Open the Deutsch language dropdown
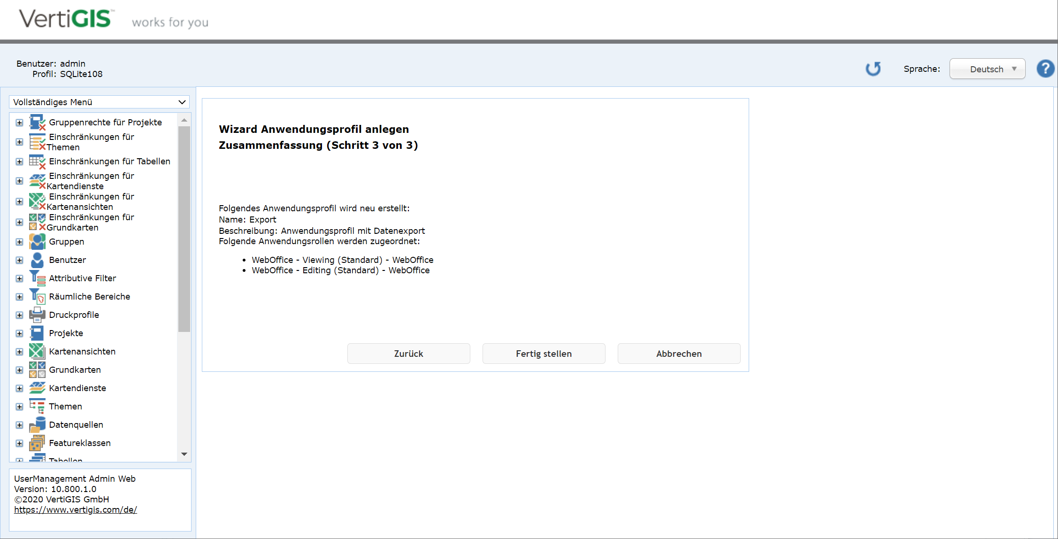1058x539 pixels. 987,69
